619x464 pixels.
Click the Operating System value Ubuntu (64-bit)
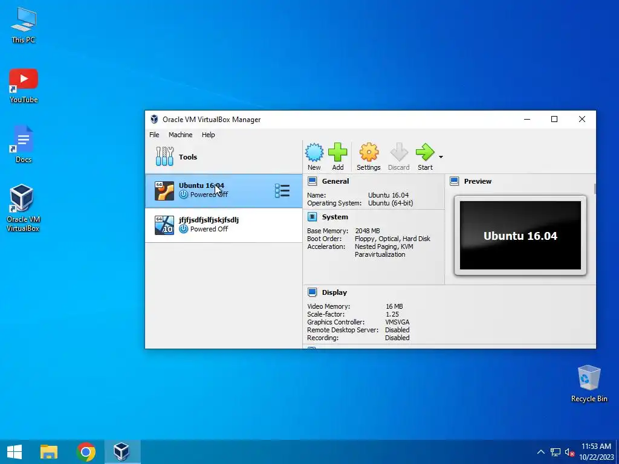tap(391, 203)
